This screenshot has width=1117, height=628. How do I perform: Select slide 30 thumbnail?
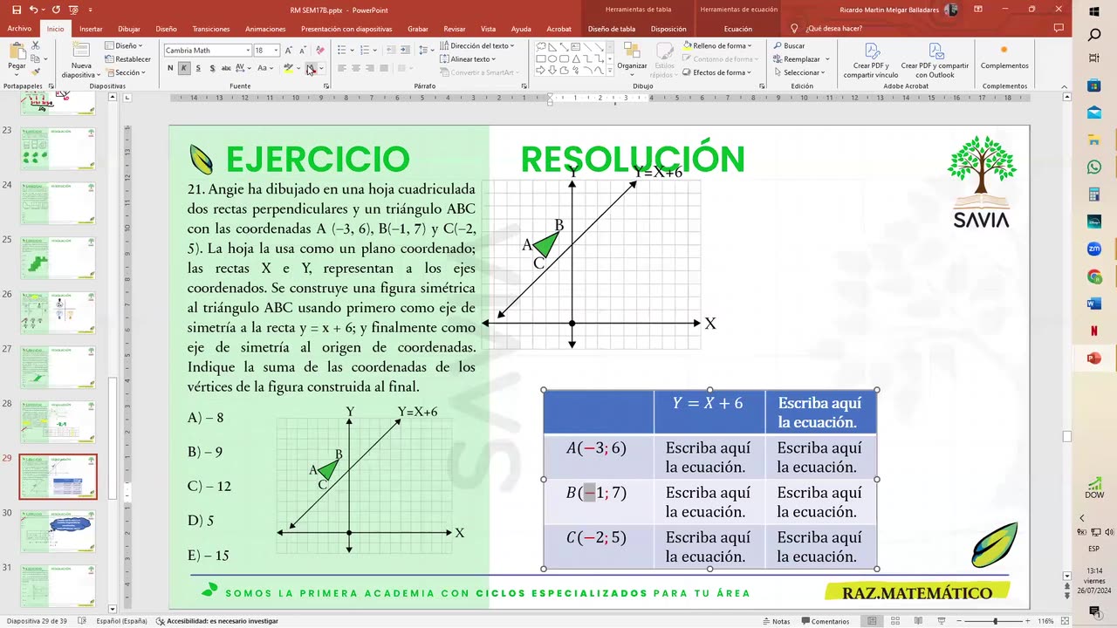coord(58,531)
